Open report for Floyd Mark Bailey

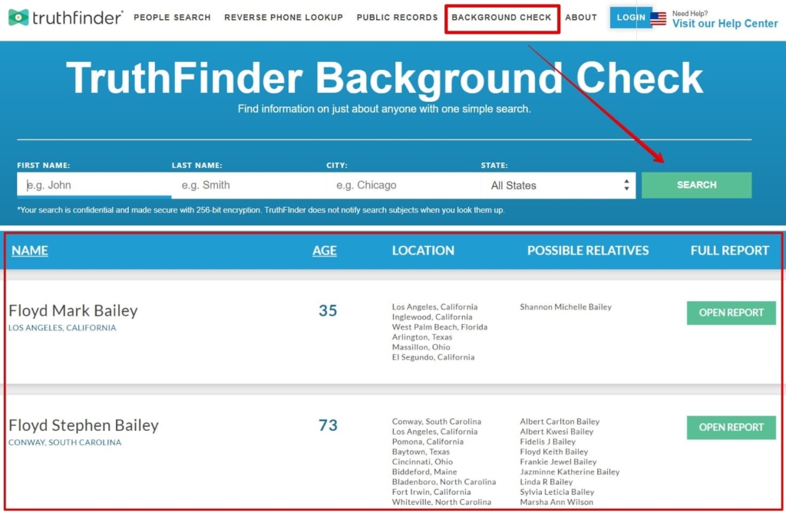click(x=731, y=313)
